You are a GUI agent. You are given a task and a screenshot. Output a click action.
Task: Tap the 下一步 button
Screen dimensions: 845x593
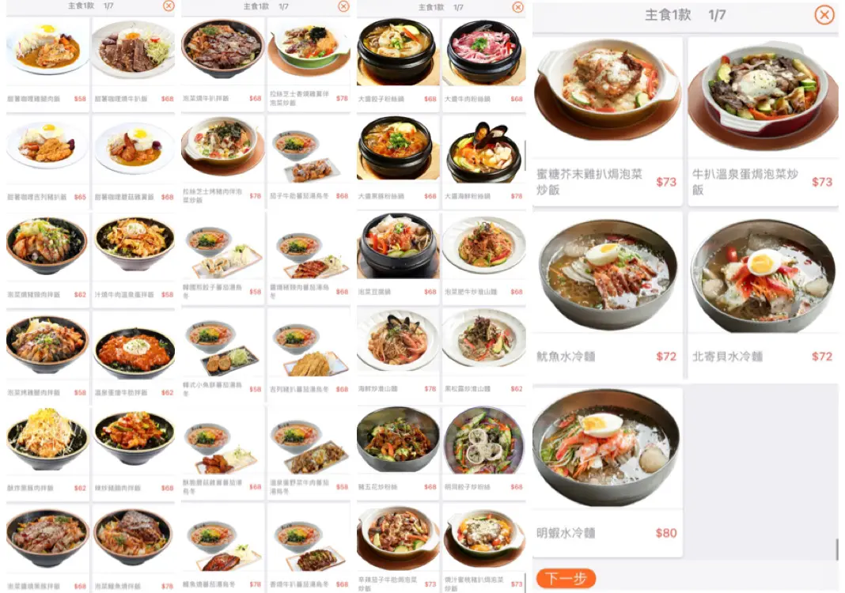[x=566, y=579]
